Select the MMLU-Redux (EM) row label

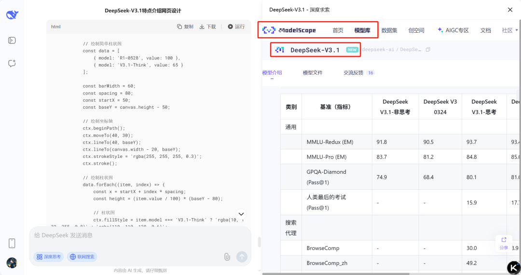(x=330, y=142)
